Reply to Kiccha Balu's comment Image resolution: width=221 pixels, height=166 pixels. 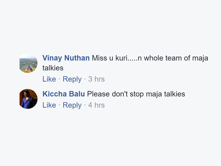pos(72,105)
